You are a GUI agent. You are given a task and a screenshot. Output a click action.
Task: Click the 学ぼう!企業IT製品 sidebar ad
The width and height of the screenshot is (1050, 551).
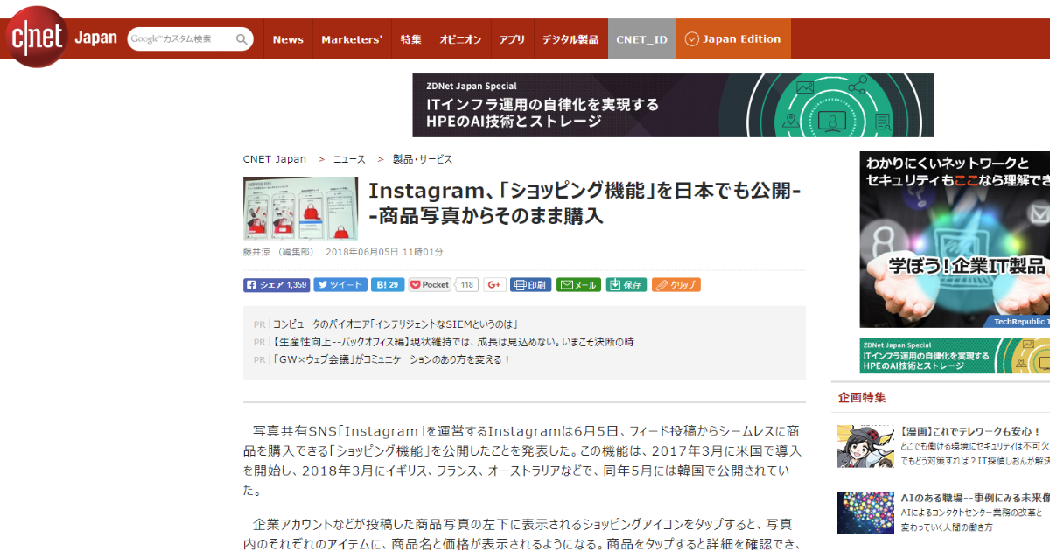point(955,240)
